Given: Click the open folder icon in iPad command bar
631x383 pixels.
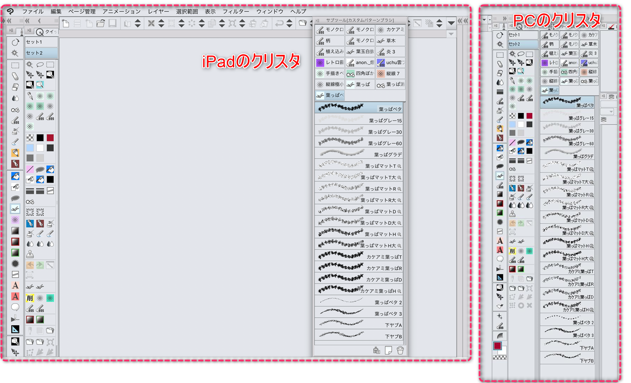Looking at the screenshot, I should tap(101, 24).
